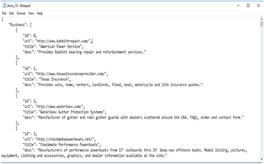Click the performance powerboats desc line
This screenshot has width=264, height=164.
[x=135, y=150]
